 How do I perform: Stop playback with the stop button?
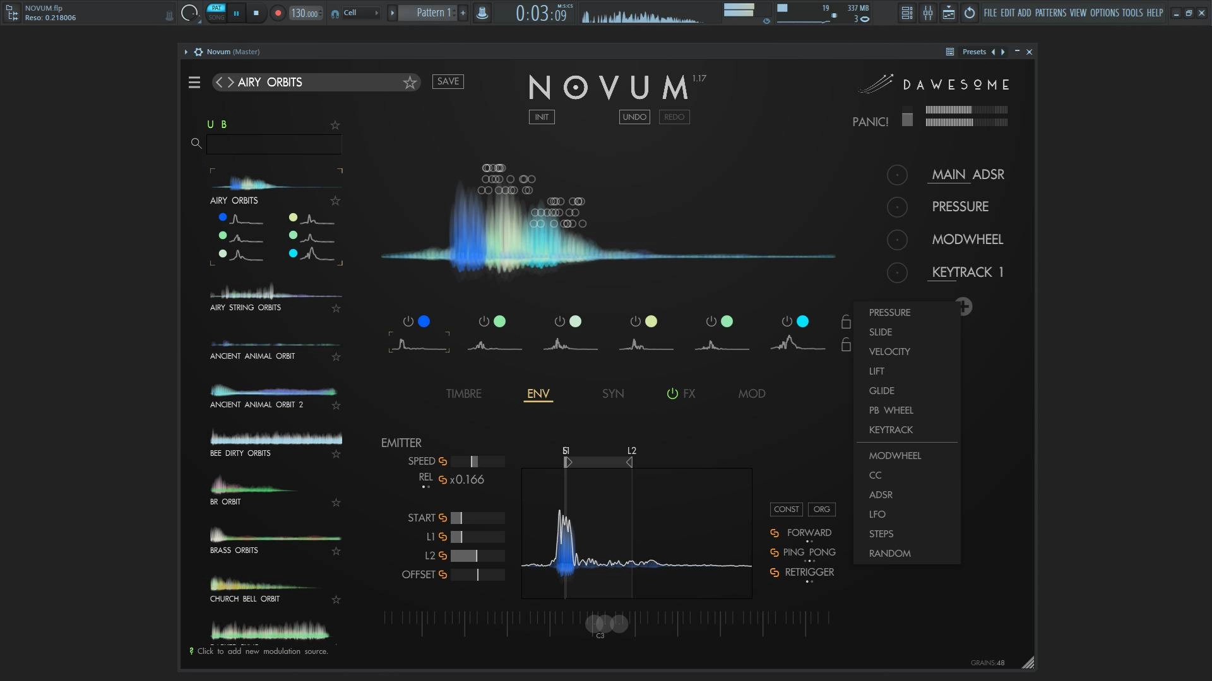point(256,13)
